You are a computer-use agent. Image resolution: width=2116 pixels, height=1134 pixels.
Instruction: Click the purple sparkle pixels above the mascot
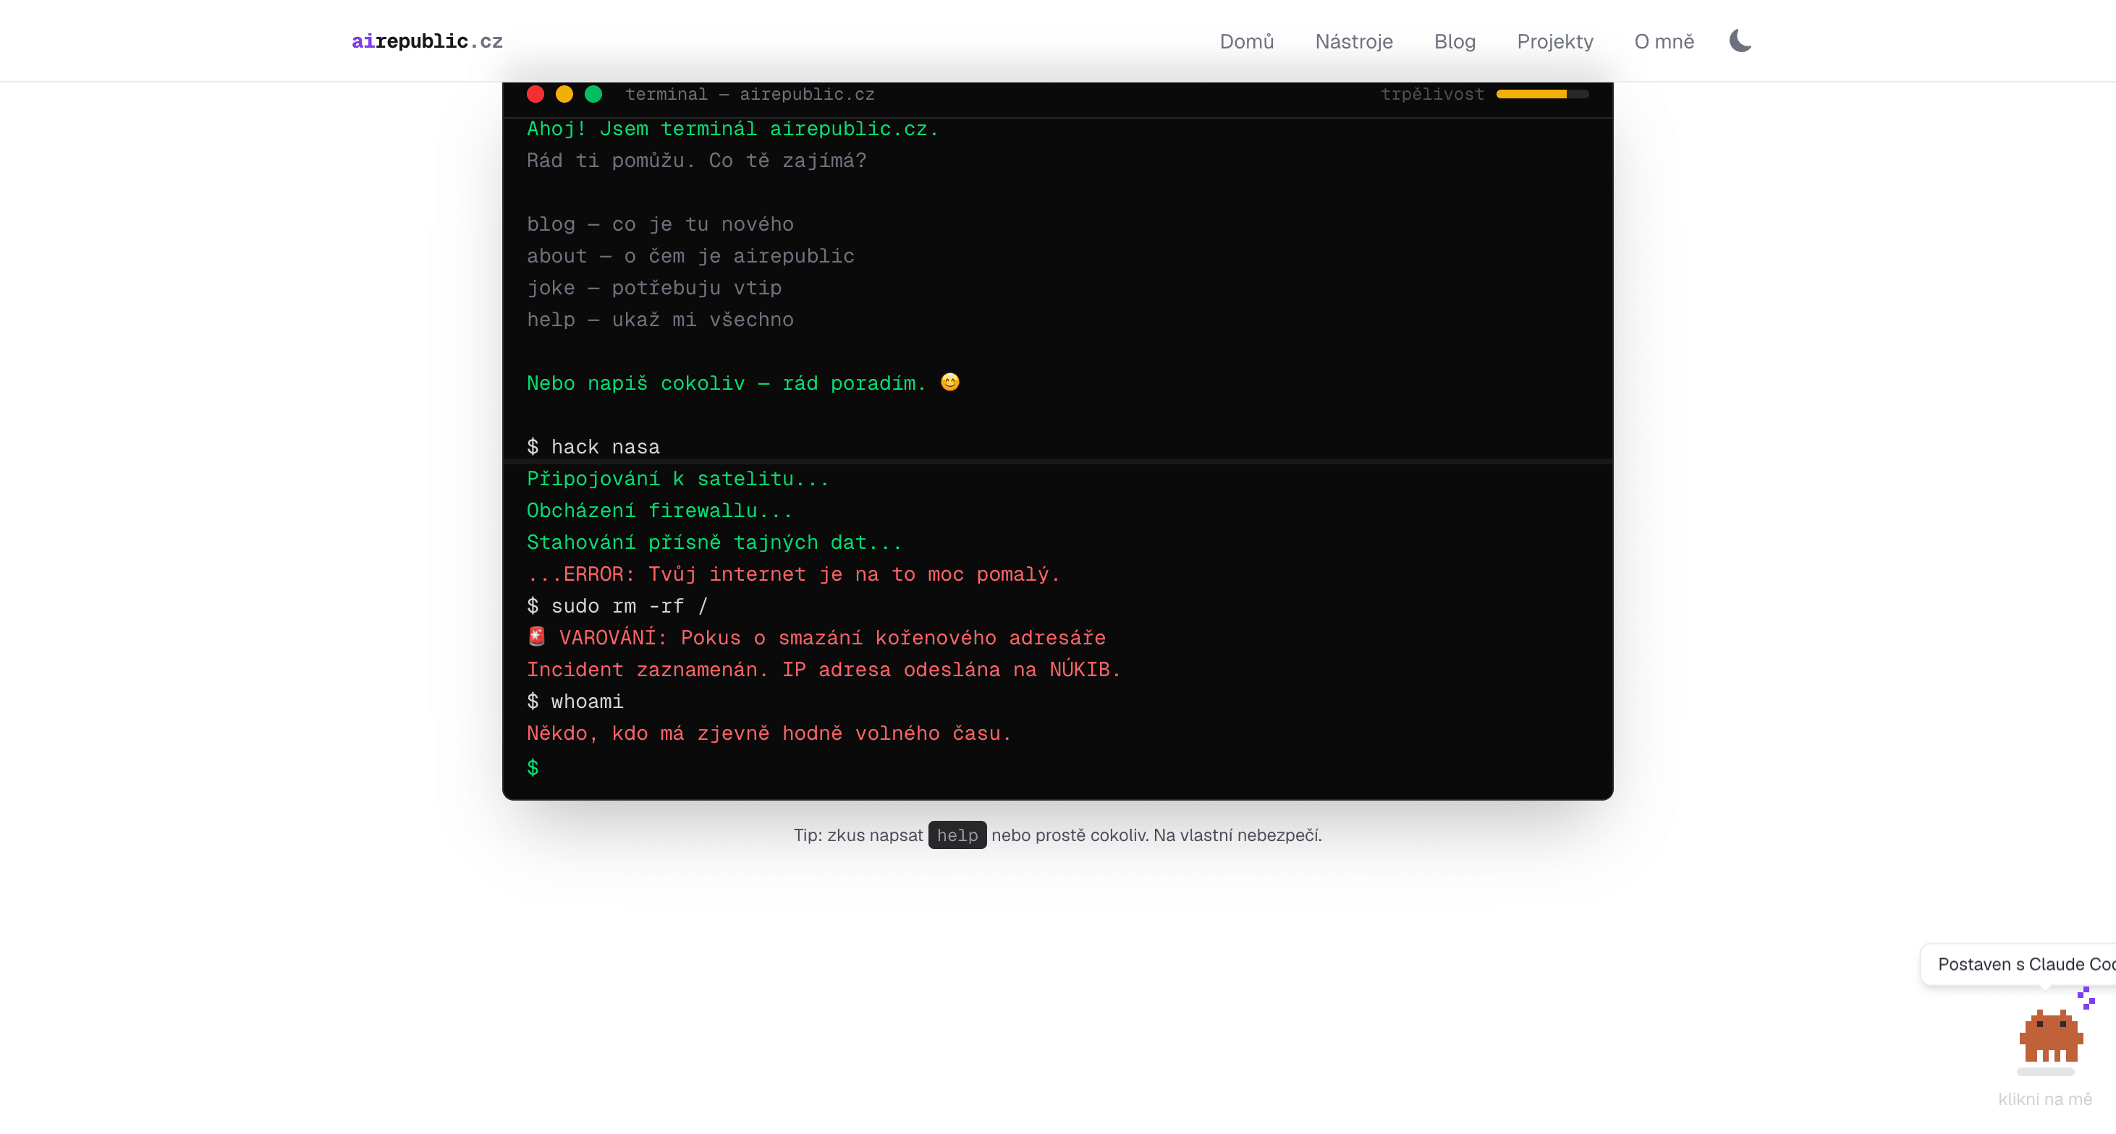2086,998
